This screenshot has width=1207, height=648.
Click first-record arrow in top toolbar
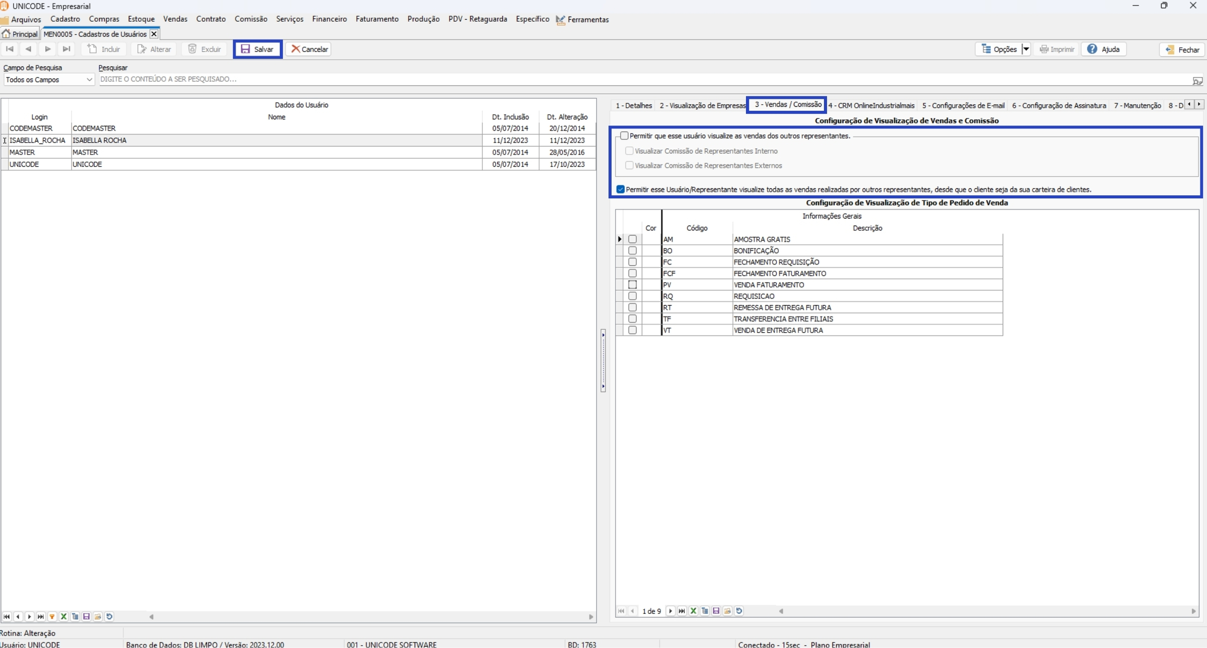10,49
